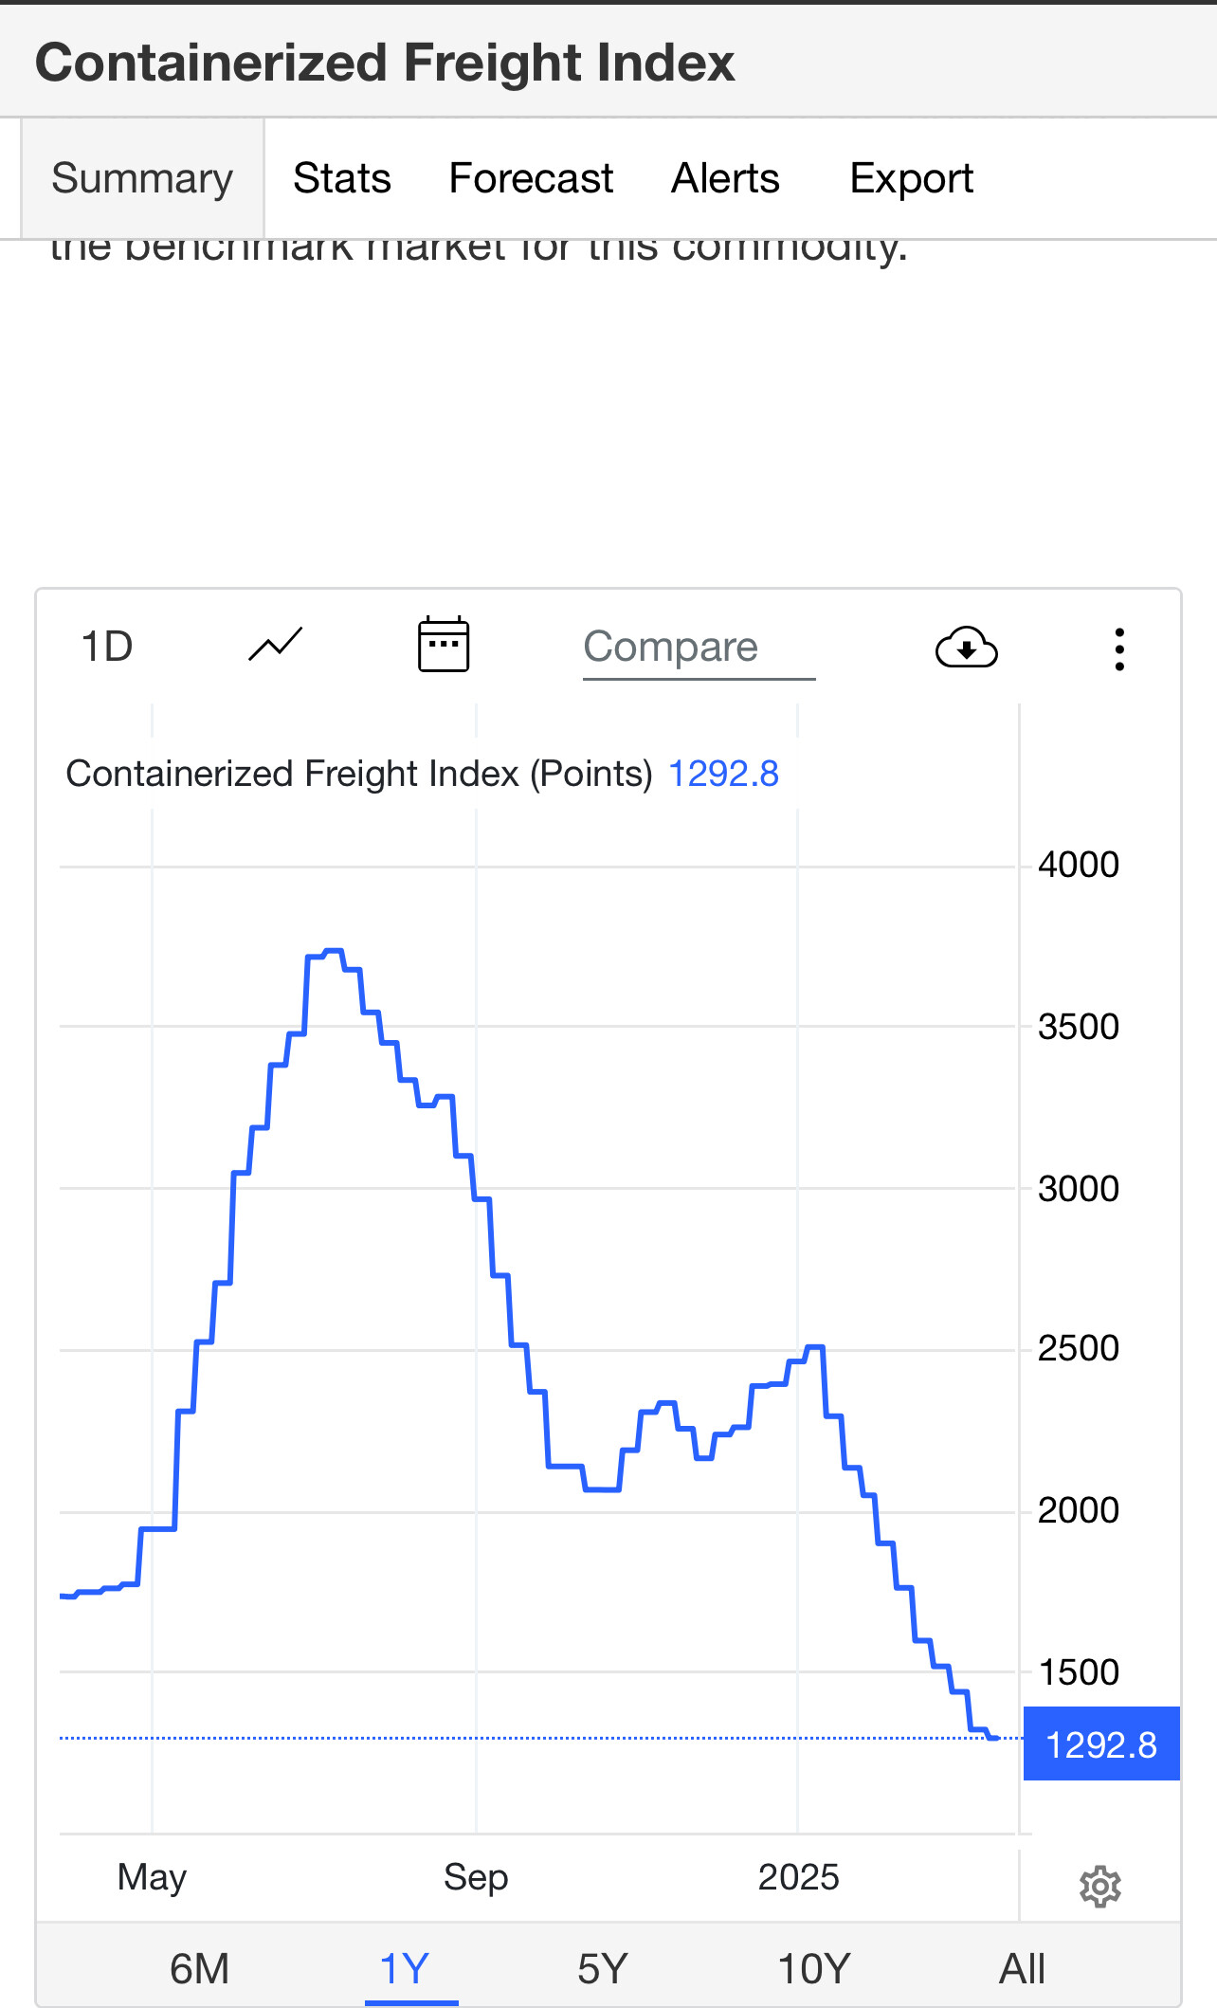The height and width of the screenshot is (2008, 1217).
Task: Select the 5Y time range
Action: pyautogui.click(x=603, y=1969)
